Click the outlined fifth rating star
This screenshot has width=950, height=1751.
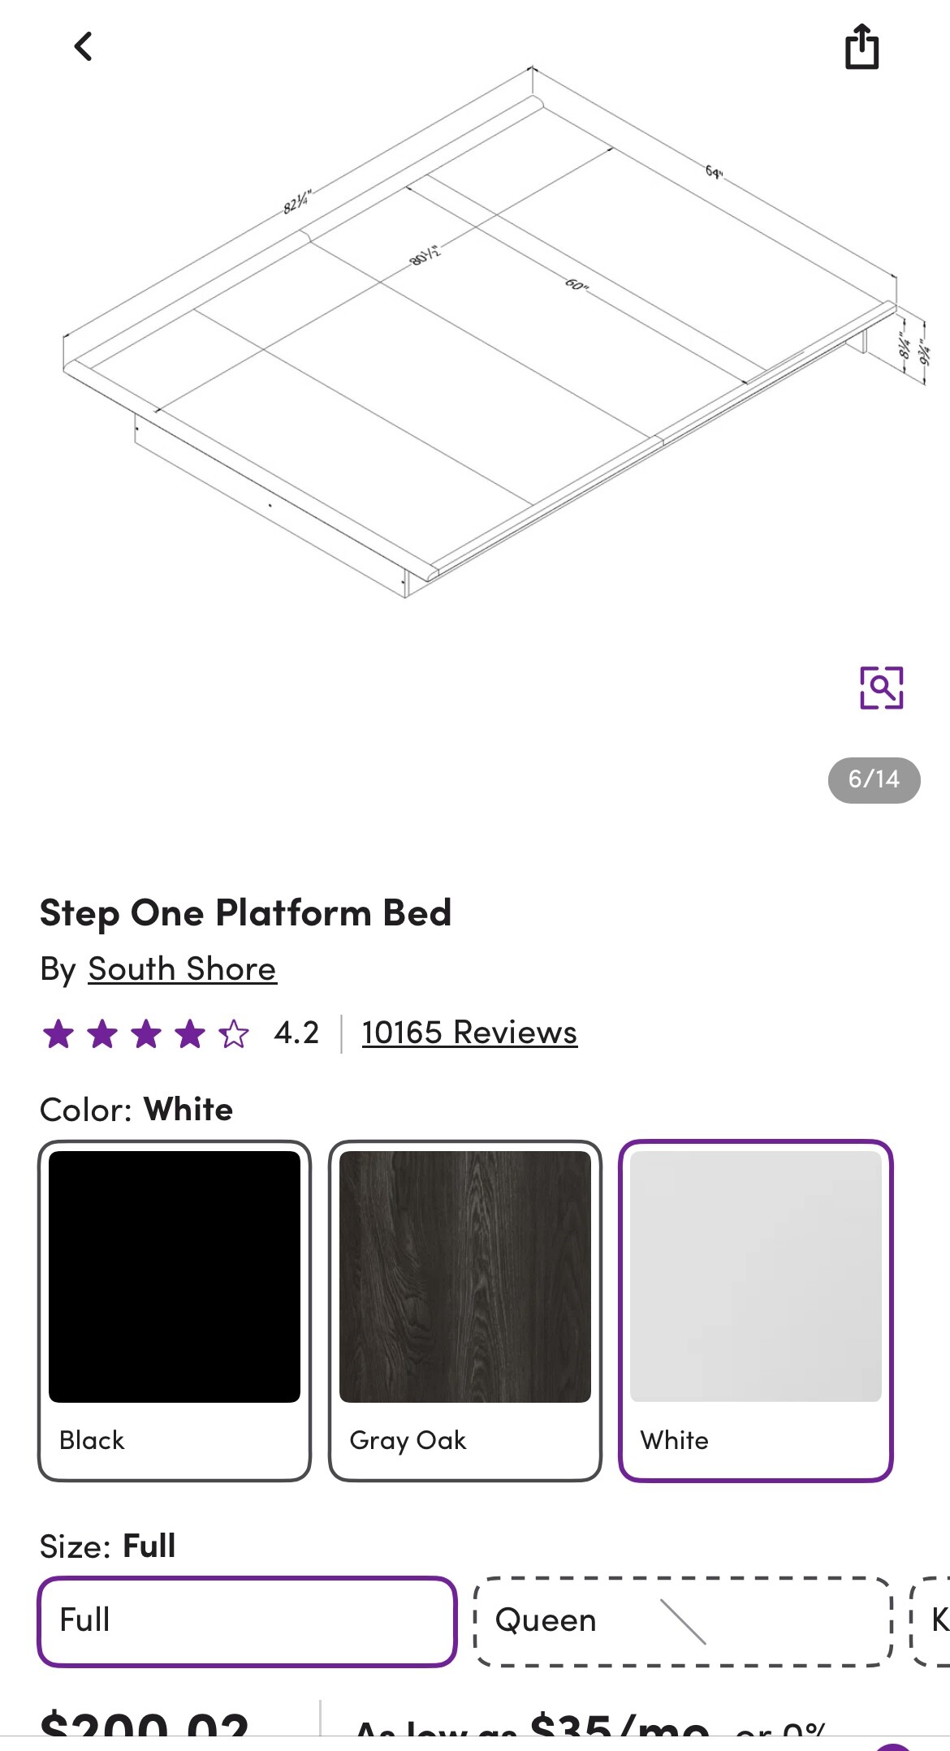tap(234, 1034)
